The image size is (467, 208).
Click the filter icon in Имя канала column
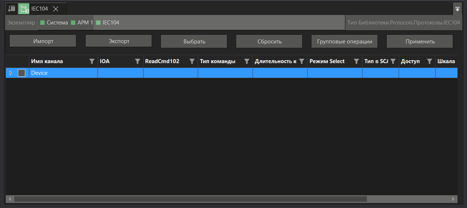click(x=92, y=62)
